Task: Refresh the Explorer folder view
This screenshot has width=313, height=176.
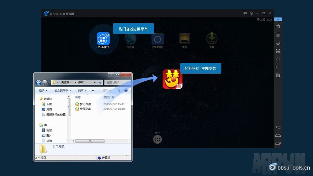Action: 100,82
